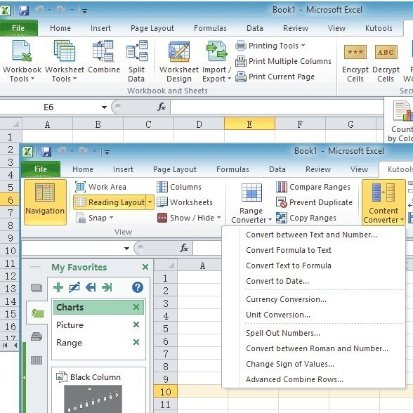
Task: Open the File tab in the back window
Action: click(18, 28)
